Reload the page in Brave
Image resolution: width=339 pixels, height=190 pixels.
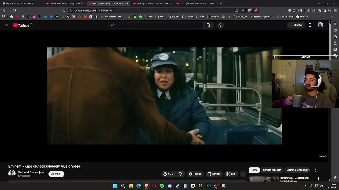pyautogui.click(x=14, y=11)
